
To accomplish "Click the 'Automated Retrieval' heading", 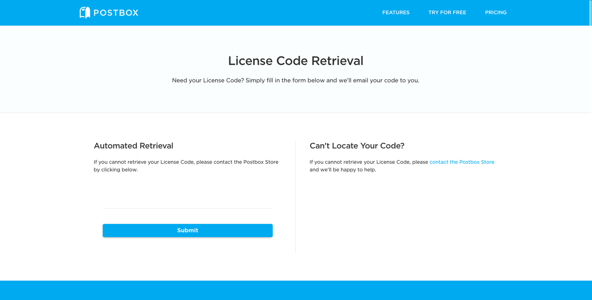I will point(133,146).
